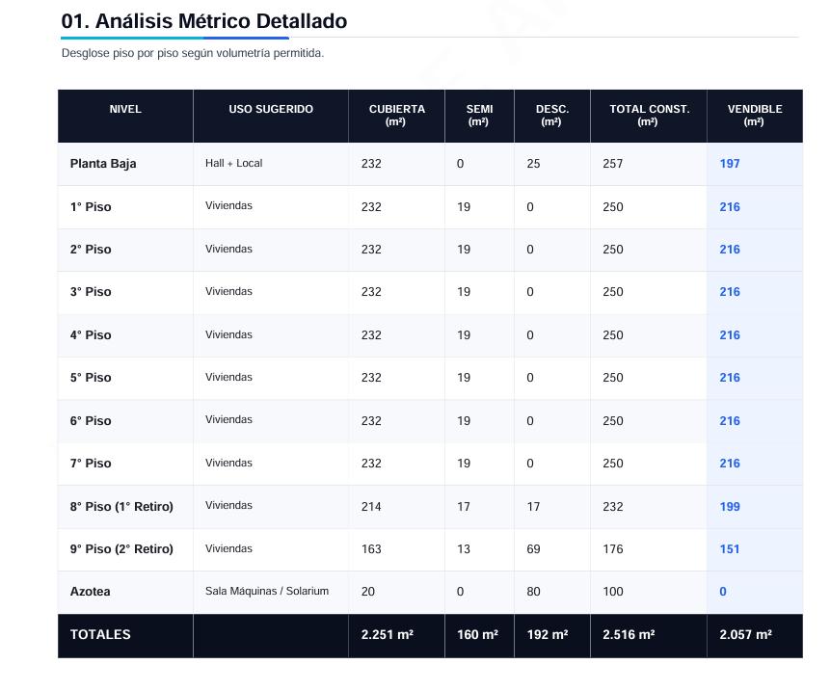The image size is (830, 691).
Task: Click the '5° Piso' row label
Action: (91, 377)
